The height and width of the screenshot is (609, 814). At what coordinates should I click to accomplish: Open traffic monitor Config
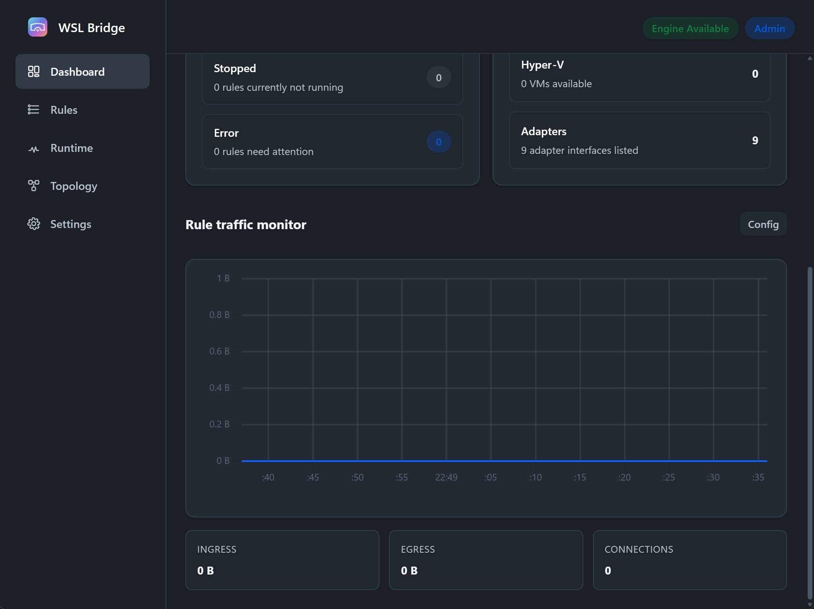click(x=763, y=224)
